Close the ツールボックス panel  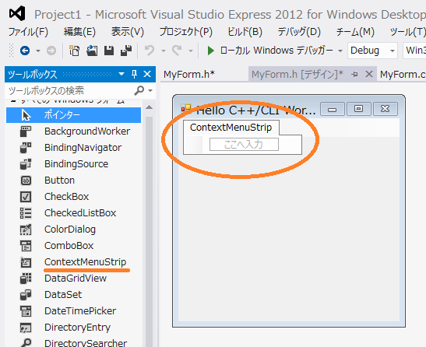click(147, 74)
